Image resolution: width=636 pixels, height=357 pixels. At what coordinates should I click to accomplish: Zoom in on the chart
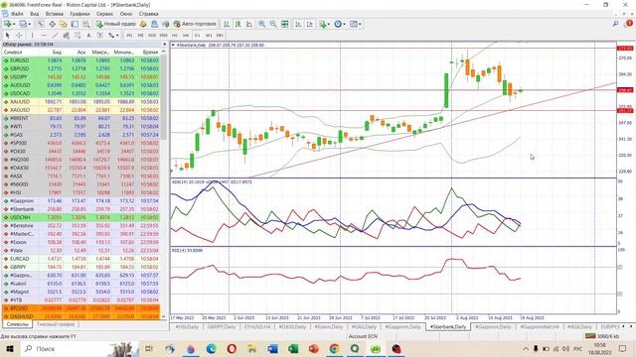click(262, 24)
